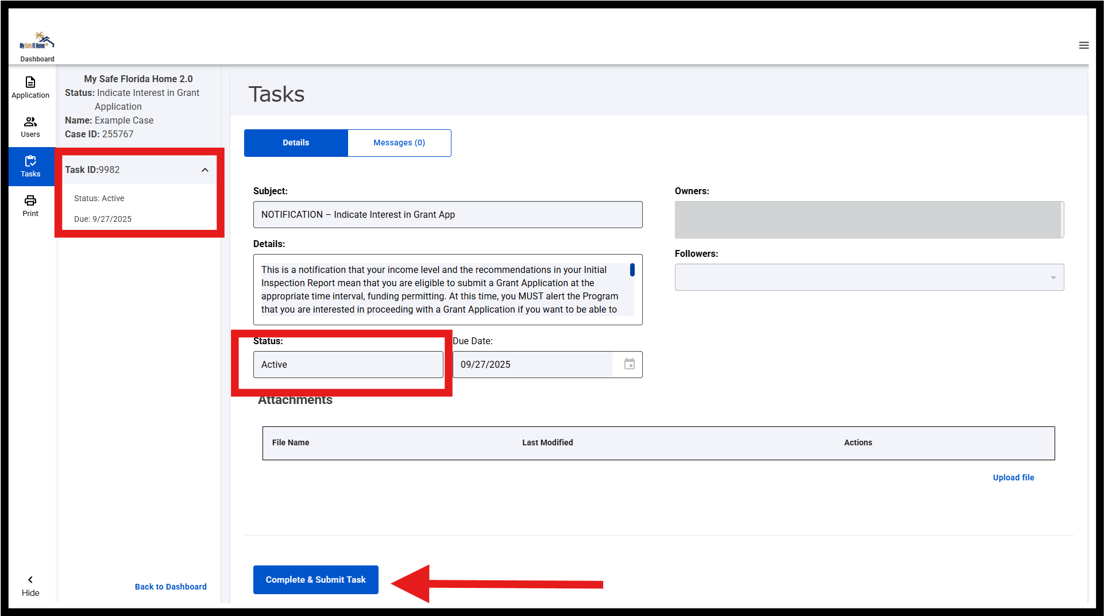Open the Application sidebar icon
This screenshot has height=616, width=1104.
pos(30,87)
